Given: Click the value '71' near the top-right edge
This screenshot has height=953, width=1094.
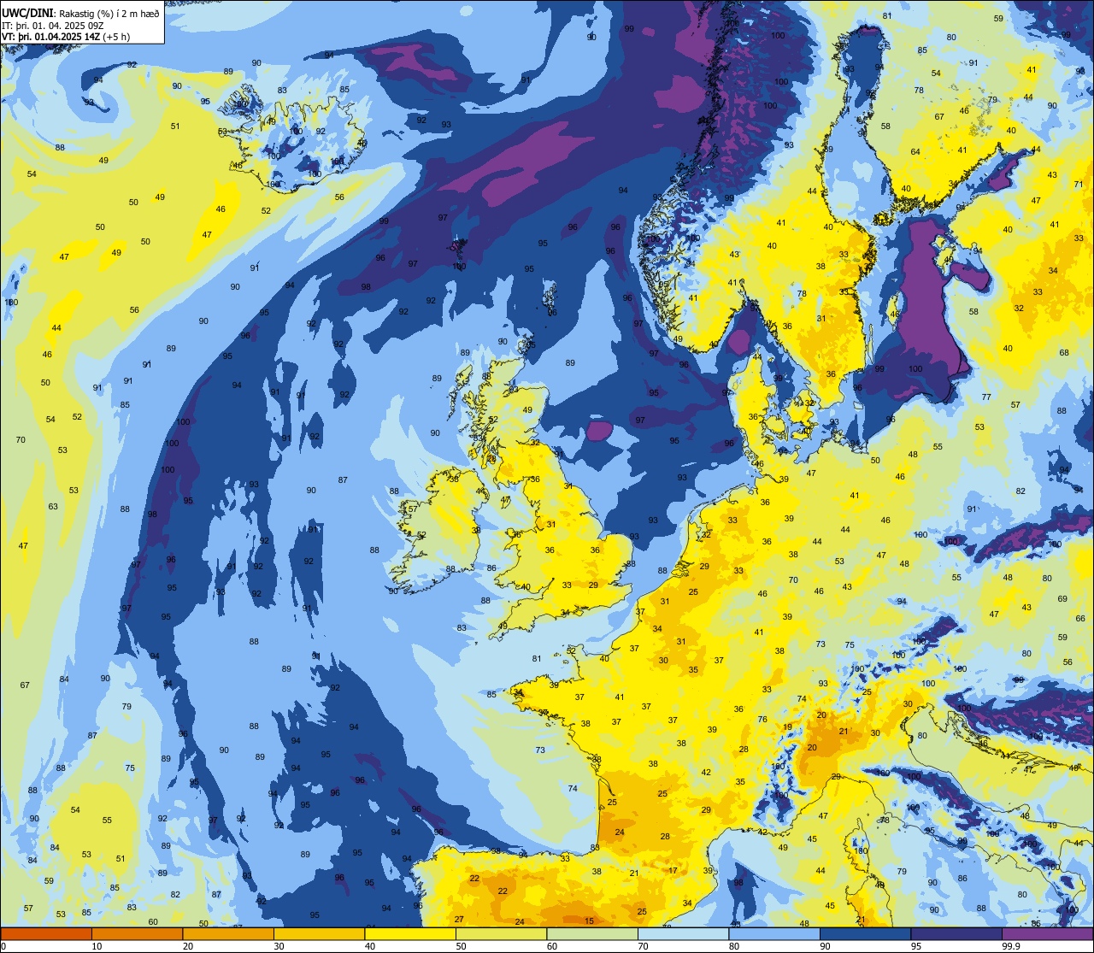Looking at the screenshot, I should tap(1077, 184).
